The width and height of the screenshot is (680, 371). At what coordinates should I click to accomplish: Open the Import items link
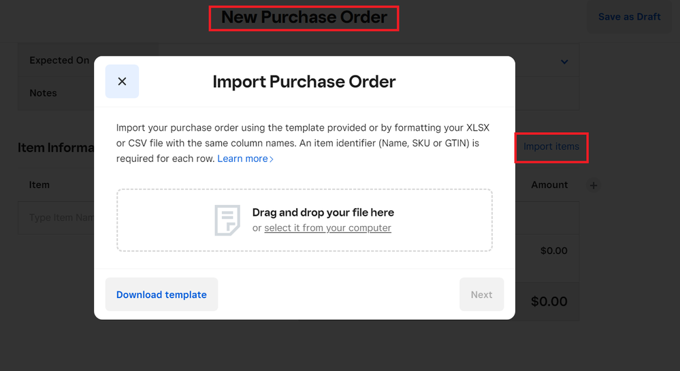tap(551, 146)
